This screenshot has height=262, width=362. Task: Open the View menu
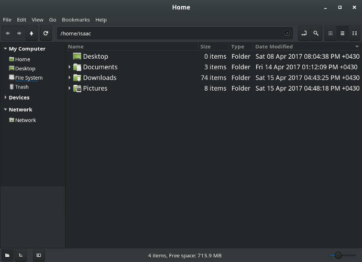pyautogui.click(x=37, y=20)
